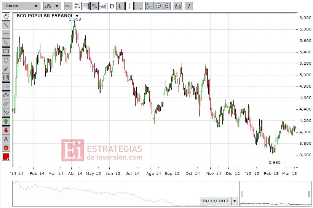Select the fan lines tool
This screenshot has width=313, height=208.
click(6, 69)
